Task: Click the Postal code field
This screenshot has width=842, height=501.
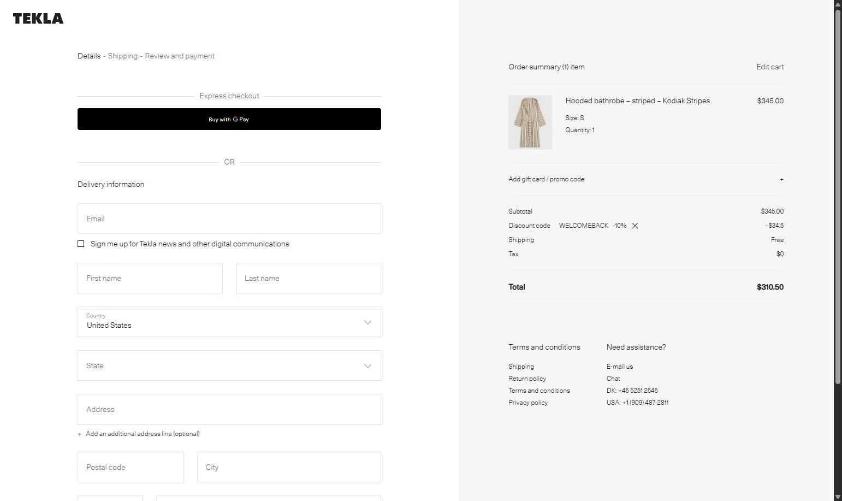Action: [x=131, y=467]
